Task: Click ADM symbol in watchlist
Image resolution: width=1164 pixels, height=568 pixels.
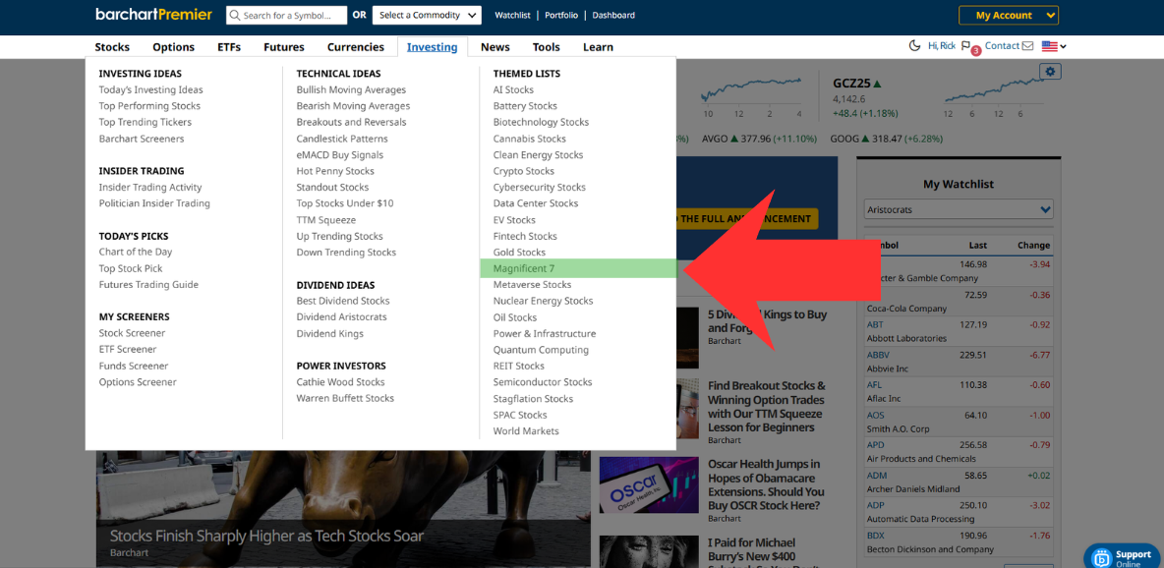Action: [x=877, y=476]
